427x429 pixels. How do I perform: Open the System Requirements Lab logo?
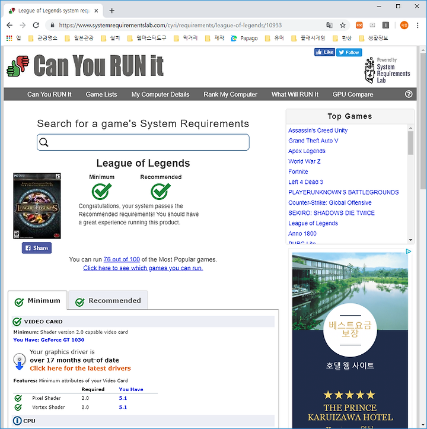pos(387,71)
